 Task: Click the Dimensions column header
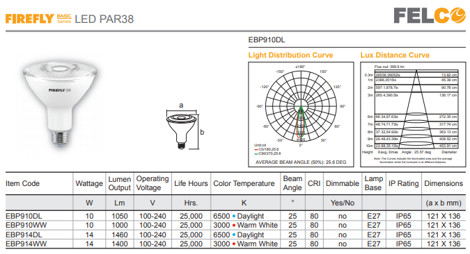tap(444, 183)
